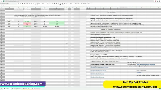
Task: Select the 'How does it work ?' cell
Action: pos(112,12)
